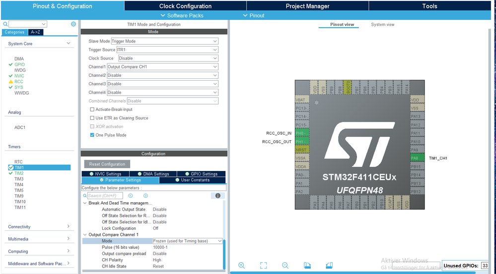Click the Reset Configuration button
Viewport: 496px width, 274px height.
click(107, 164)
